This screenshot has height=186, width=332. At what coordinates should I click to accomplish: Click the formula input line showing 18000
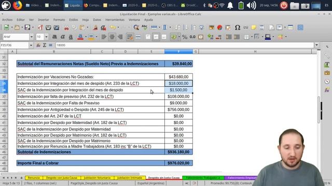pos(185,45)
